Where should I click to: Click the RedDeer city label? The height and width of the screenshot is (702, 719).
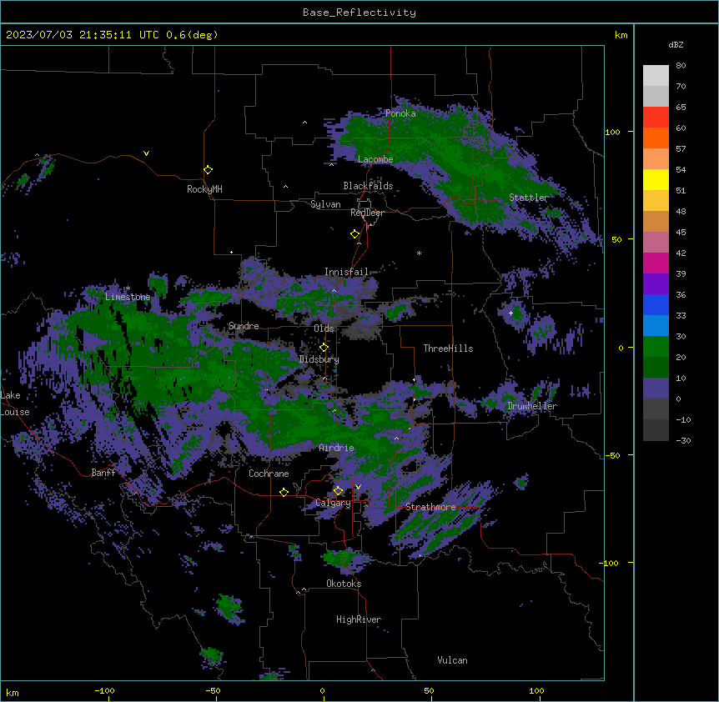367,213
